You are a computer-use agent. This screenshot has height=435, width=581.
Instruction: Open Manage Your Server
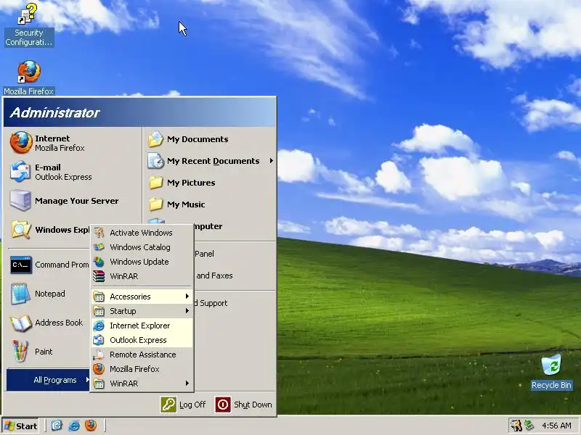click(73, 201)
